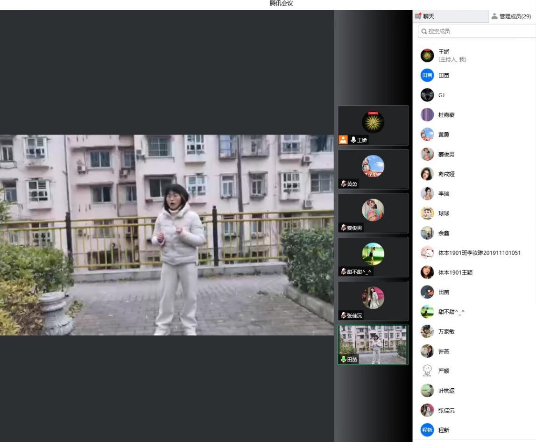
Task: Click the microphone icon on 王娇's tile
Action: pos(353,140)
